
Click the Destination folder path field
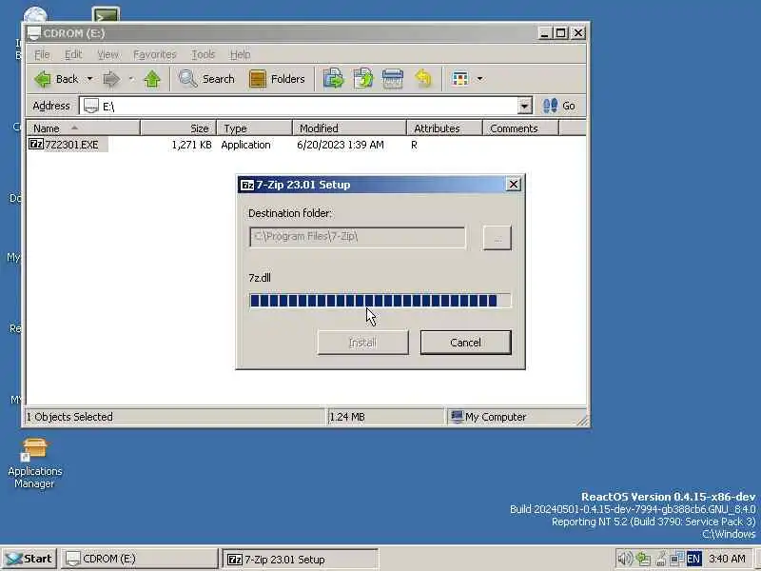[358, 237]
